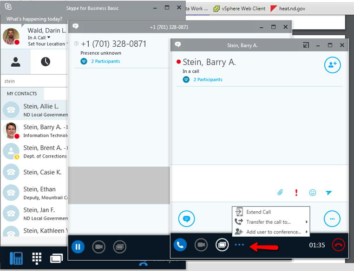Open the IM chat bubble button in Stein window
This screenshot has height=271, width=354.
tap(186, 219)
